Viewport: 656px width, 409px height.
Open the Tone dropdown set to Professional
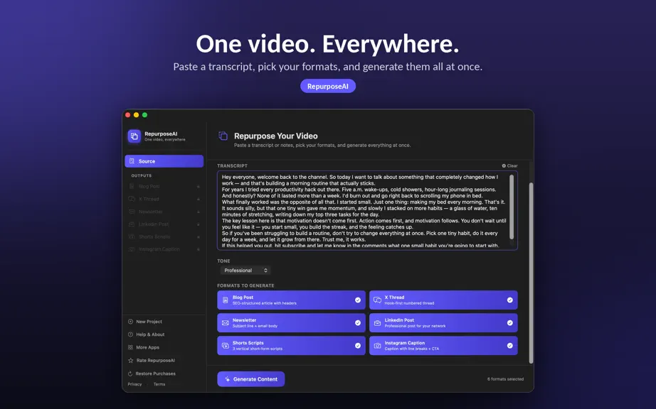[x=245, y=271]
